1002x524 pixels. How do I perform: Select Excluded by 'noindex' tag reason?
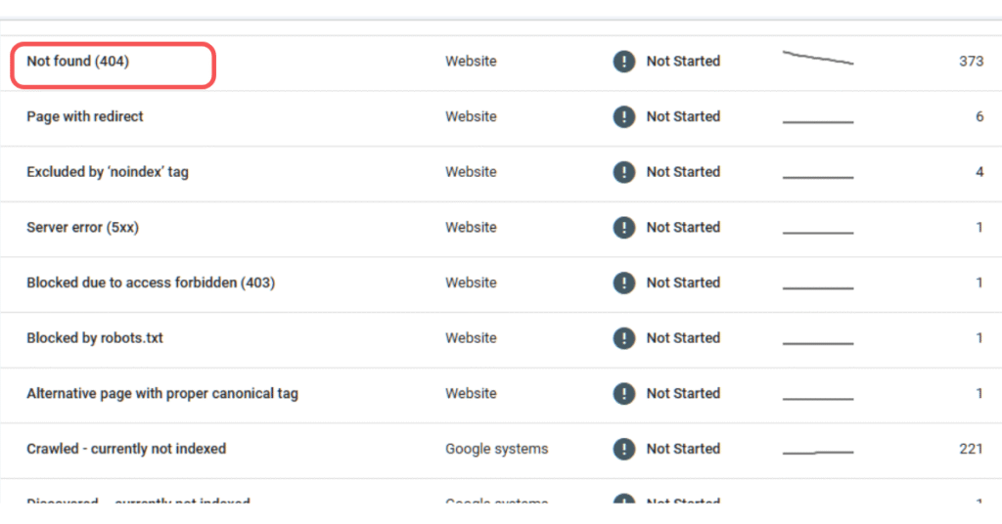108,172
